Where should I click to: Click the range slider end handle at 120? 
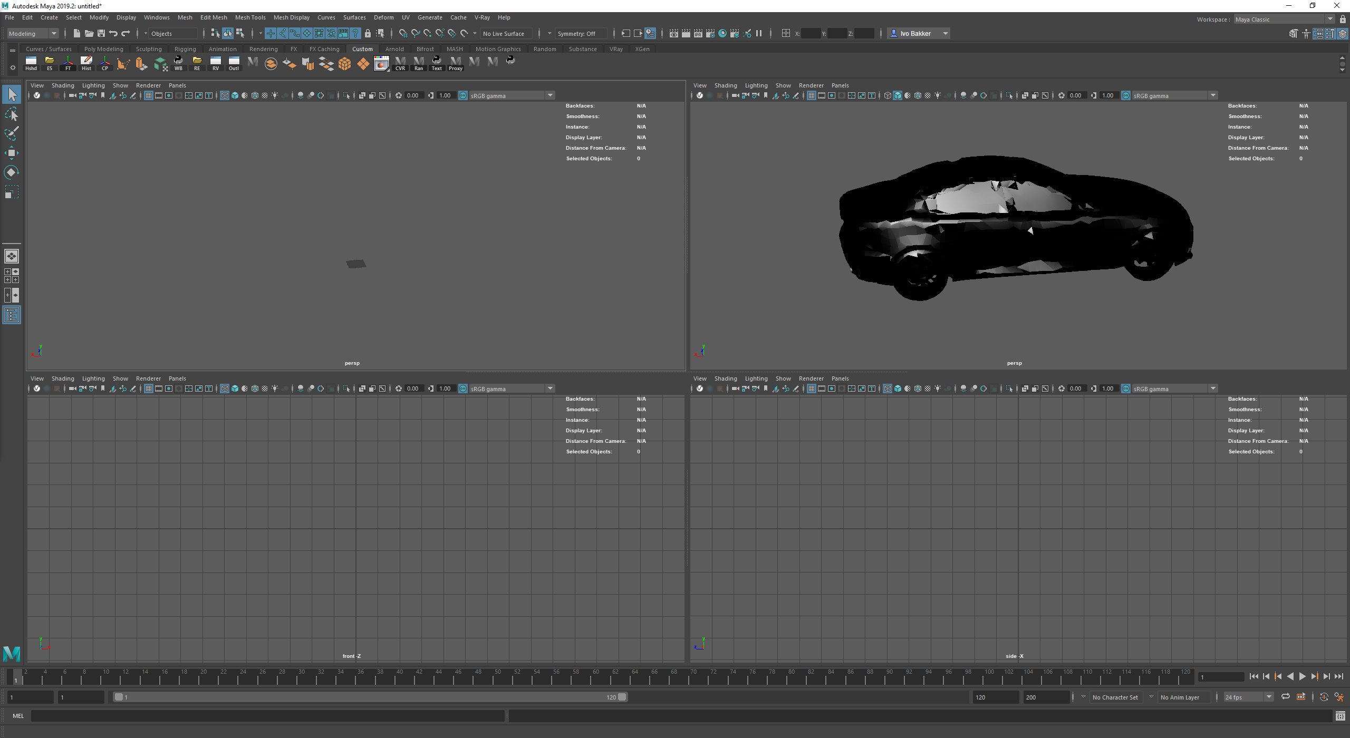pyautogui.click(x=622, y=697)
